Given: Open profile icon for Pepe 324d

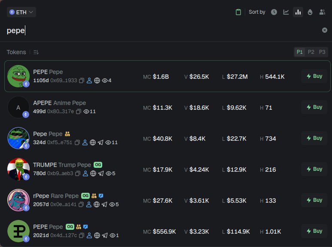Looking at the screenshot, I should [x=85, y=142].
